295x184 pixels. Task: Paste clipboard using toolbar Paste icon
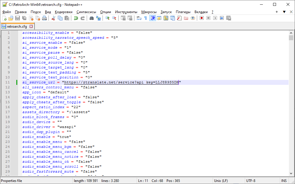coord(67,18)
